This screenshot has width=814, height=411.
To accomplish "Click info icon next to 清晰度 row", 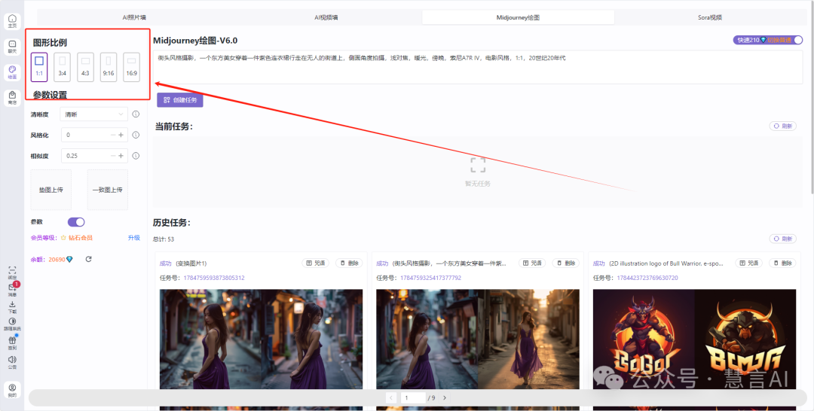I will 136,114.
